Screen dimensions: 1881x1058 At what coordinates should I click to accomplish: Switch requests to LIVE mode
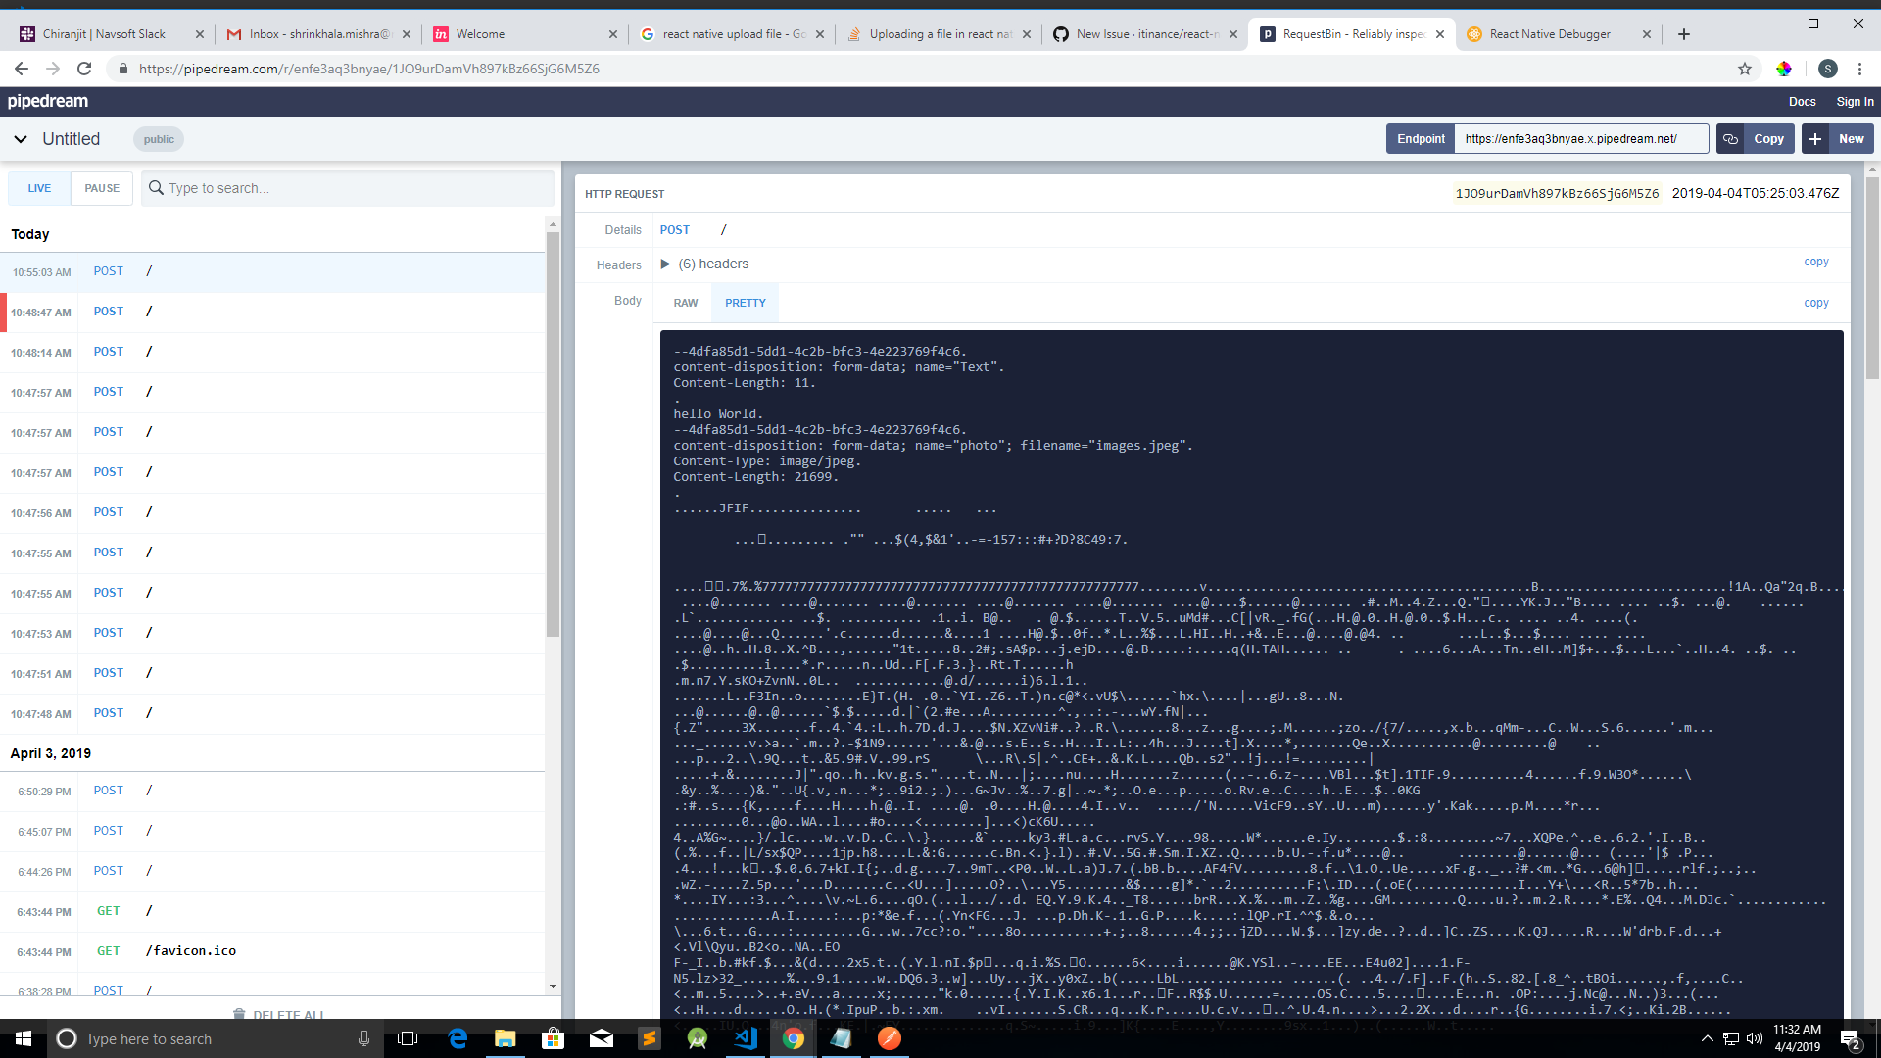coord(39,187)
